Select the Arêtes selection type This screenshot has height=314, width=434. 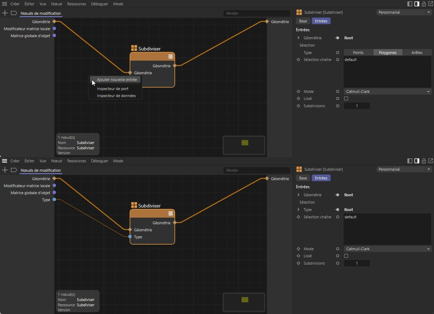[x=416, y=53]
